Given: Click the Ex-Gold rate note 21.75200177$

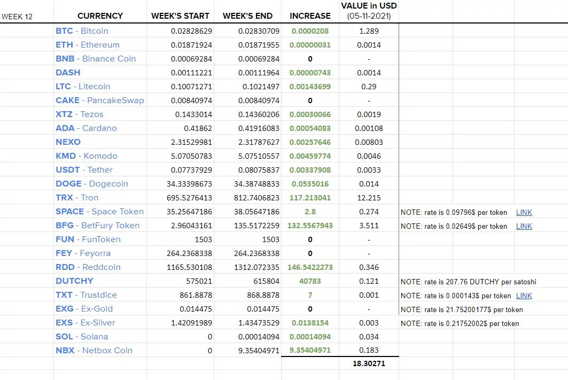Looking at the screenshot, I should click(x=462, y=310).
